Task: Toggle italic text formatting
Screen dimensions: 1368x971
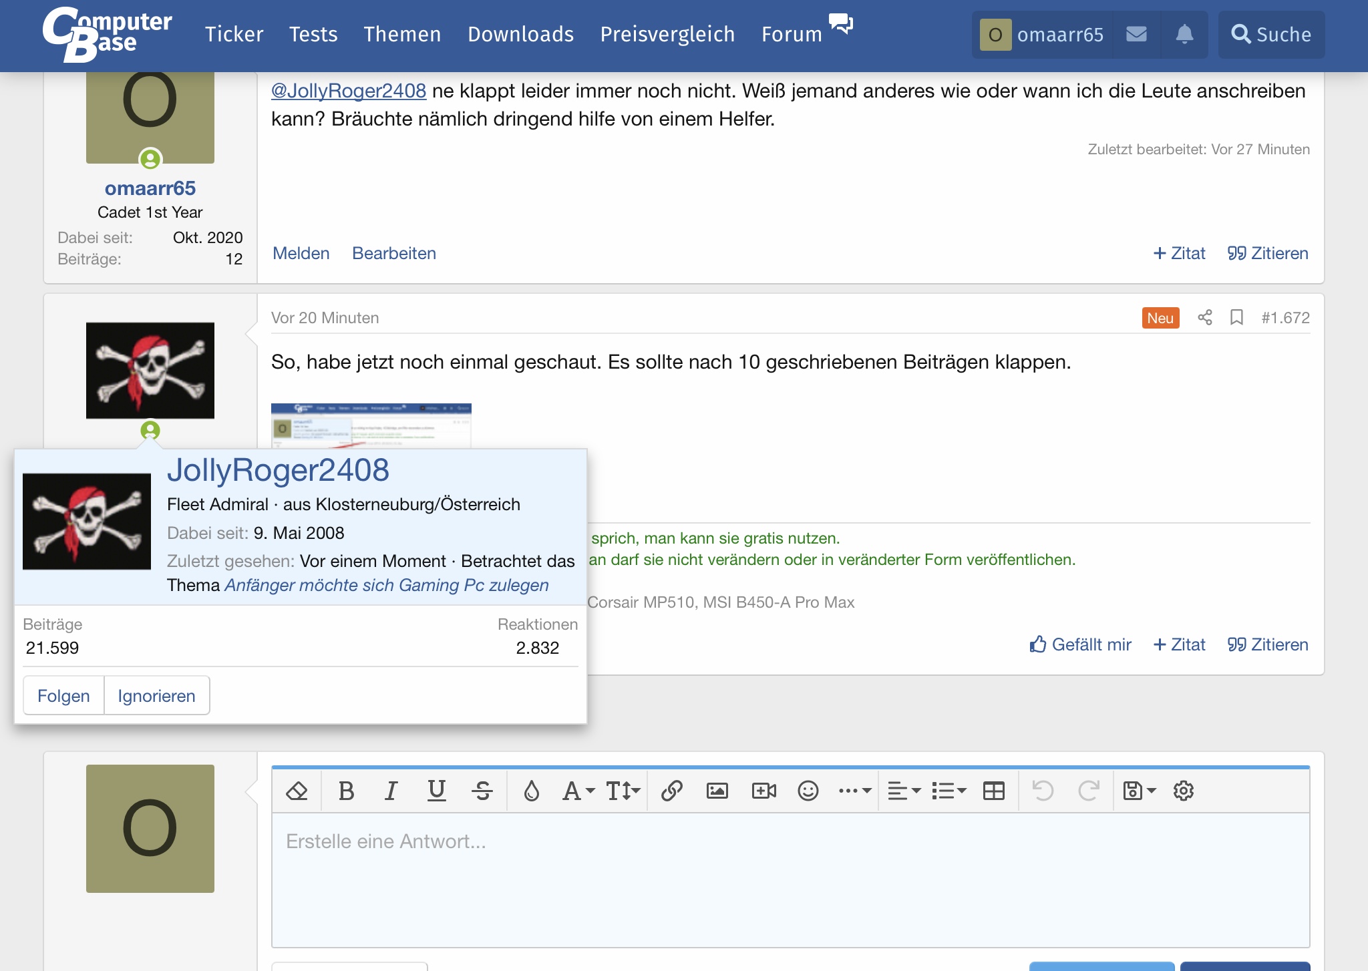Action: click(x=391, y=791)
